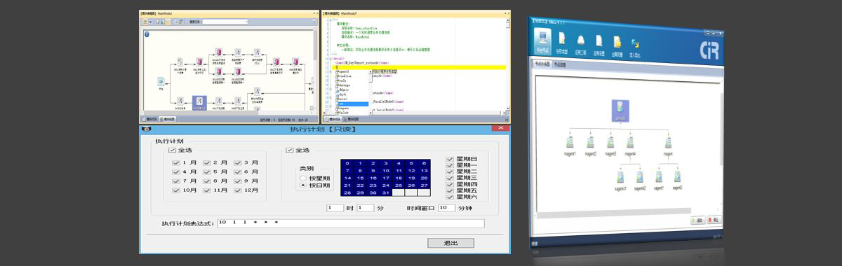Toggle the '6 月' checkbox
This screenshot has width=842, height=266.
click(237, 172)
